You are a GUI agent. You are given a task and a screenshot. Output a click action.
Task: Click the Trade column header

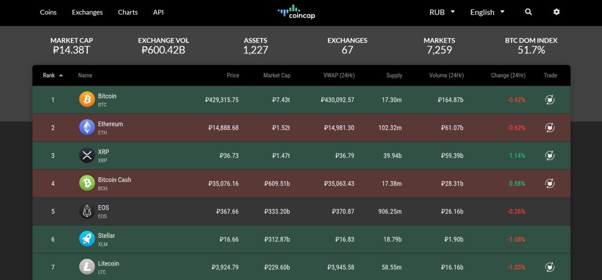pos(550,75)
